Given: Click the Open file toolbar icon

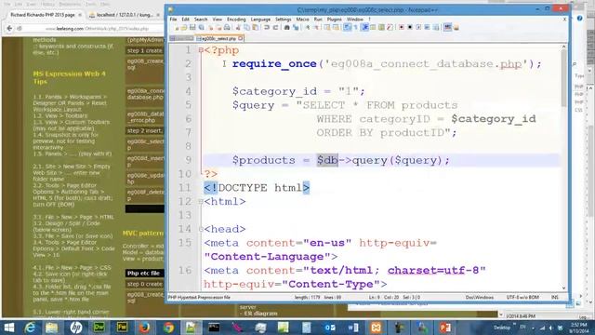Looking at the screenshot, I should [184, 27].
